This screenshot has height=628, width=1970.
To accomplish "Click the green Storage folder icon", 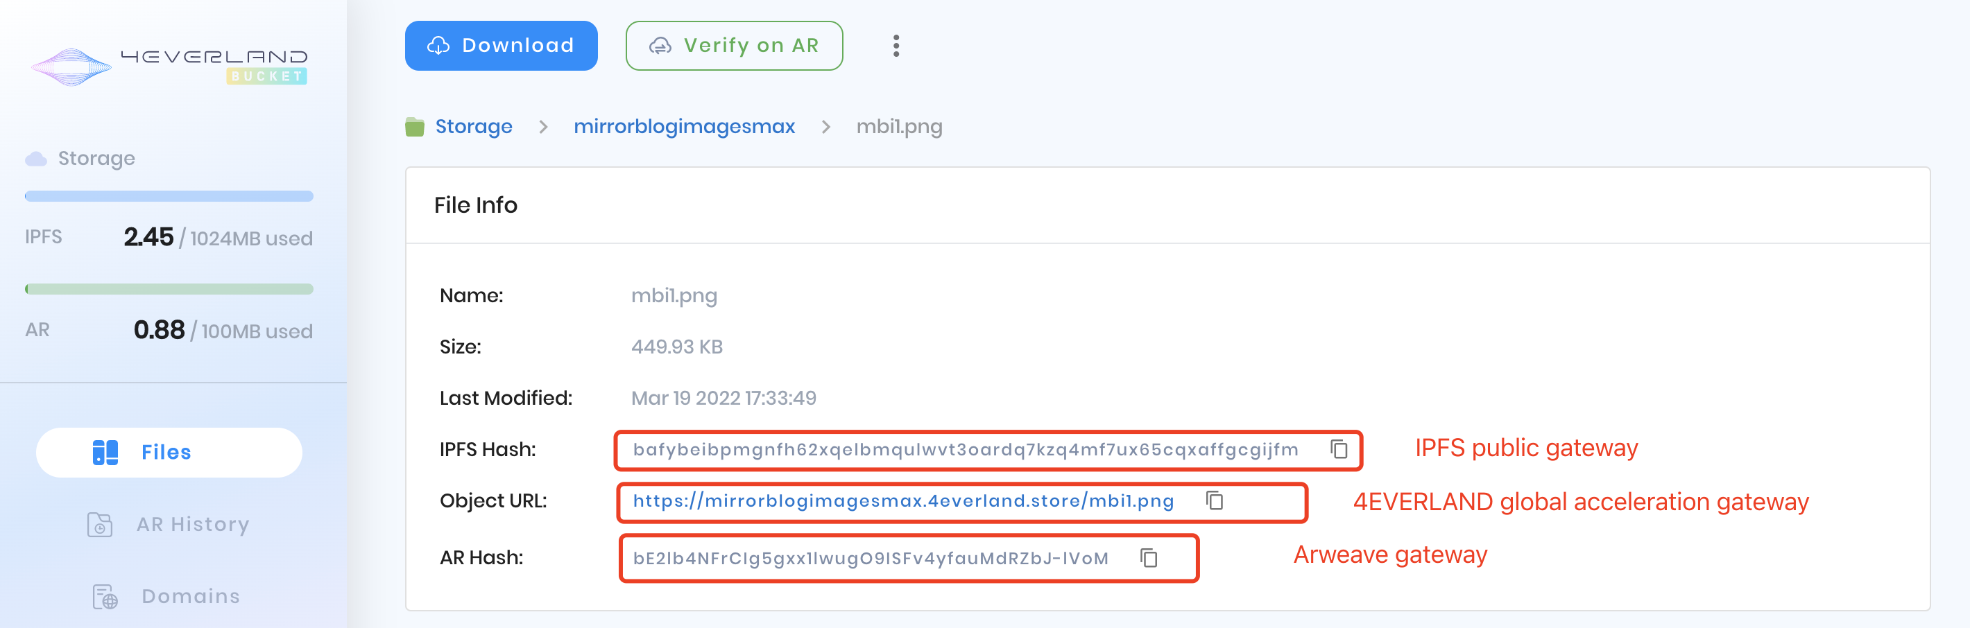I will click(415, 127).
